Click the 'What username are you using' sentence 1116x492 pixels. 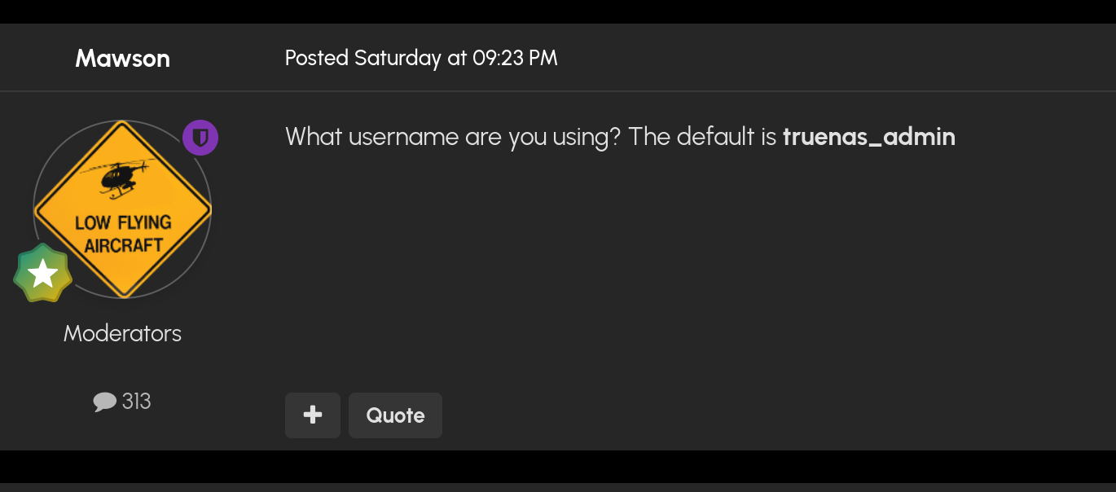tap(453, 136)
